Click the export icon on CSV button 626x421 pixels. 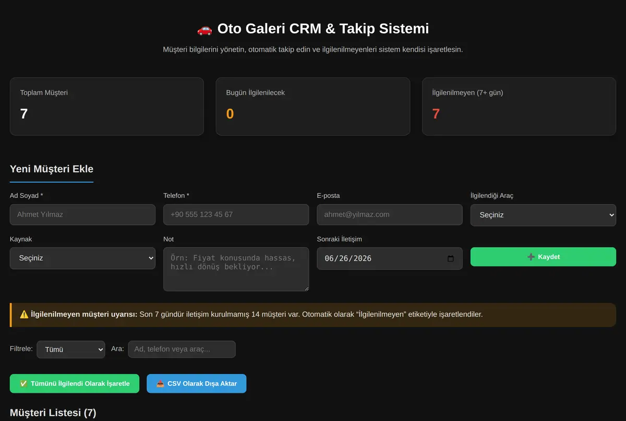[161, 383]
